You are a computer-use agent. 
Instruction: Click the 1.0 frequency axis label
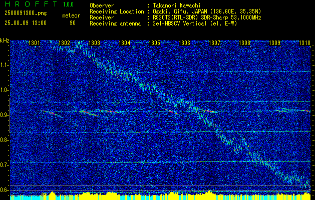5,90
